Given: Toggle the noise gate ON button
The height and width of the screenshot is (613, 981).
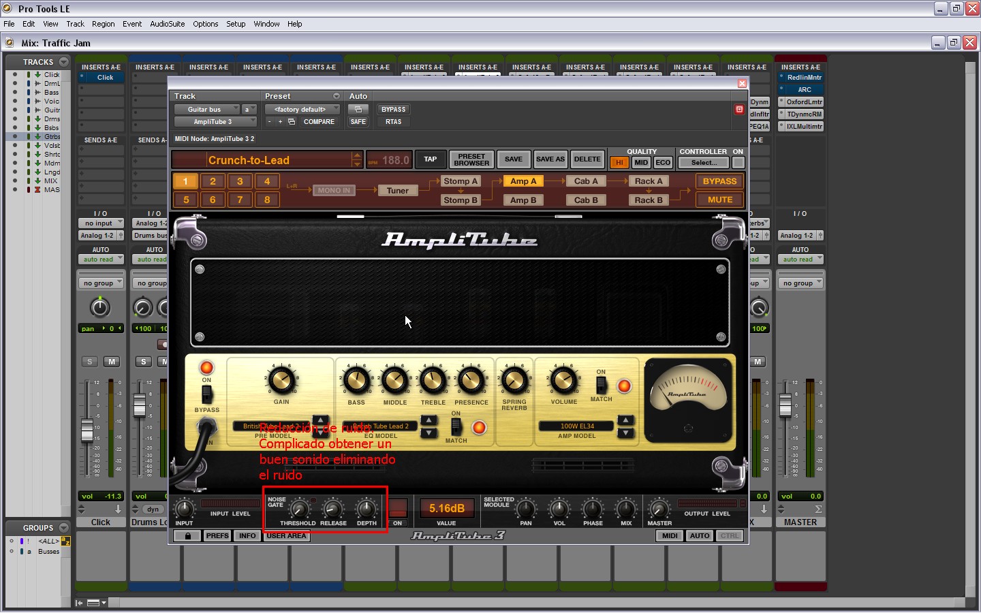Looking at the screenshot, I should point(398,509).
